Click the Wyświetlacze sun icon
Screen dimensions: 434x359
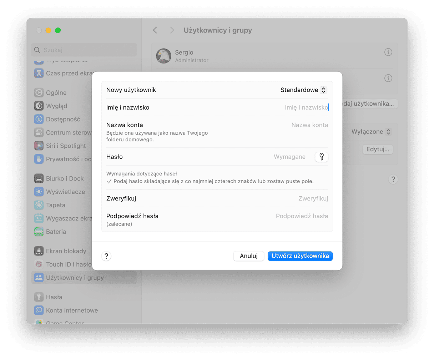39,192
